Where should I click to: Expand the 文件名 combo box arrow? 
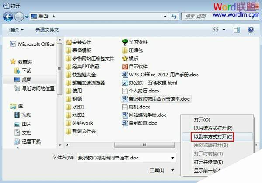[x=172, y=158]
